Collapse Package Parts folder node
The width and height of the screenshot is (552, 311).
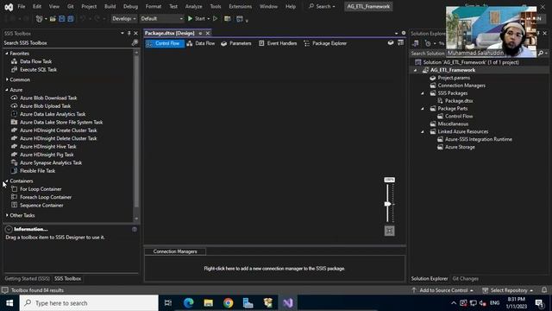pos(423,109)
